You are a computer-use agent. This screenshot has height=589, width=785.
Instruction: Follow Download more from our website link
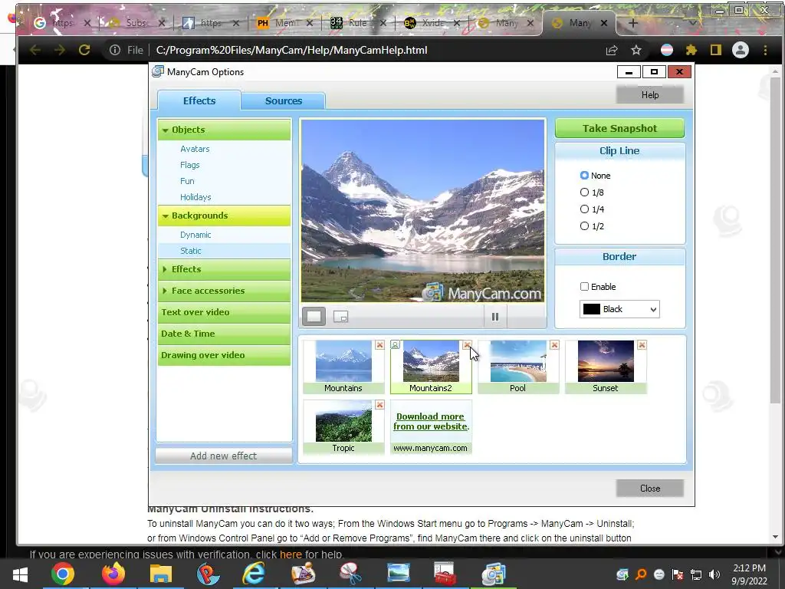[x=431, y=421]
